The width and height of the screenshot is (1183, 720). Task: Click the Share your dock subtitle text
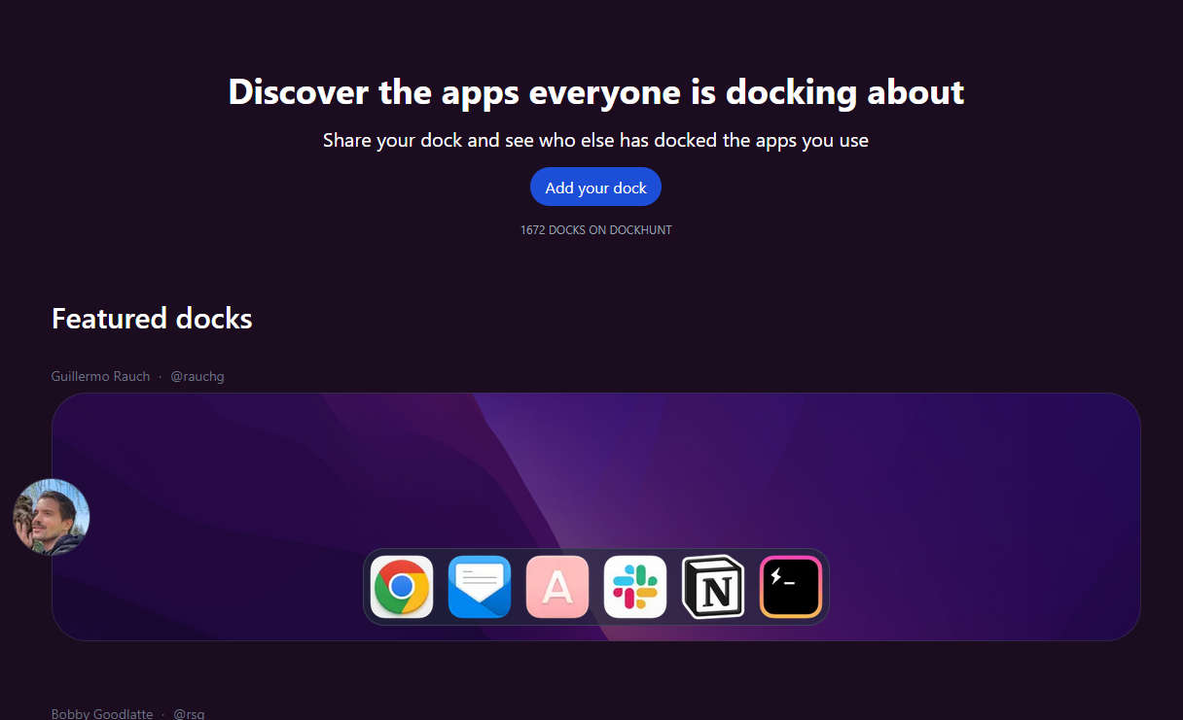point(595,140)
